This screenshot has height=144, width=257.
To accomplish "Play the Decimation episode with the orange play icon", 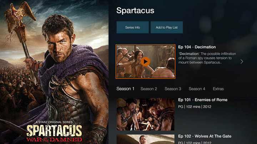I will (x=145, y=62).
